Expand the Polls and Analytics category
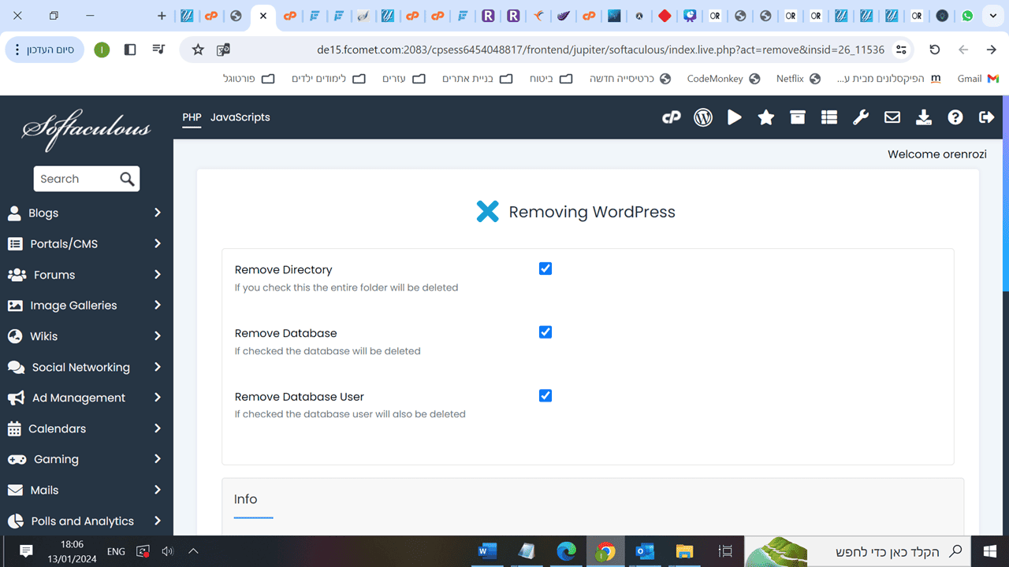 point(87,521)
